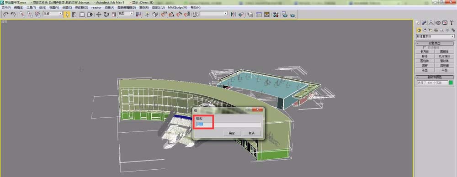Switch to Utilities hammer tab
The image size is (457, 177).
pyautogui.click(x=452, y=23)
